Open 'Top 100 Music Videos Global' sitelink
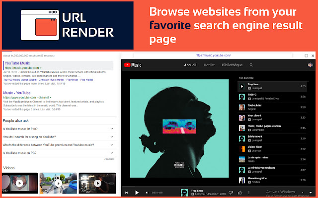 [x=20, y=80]
